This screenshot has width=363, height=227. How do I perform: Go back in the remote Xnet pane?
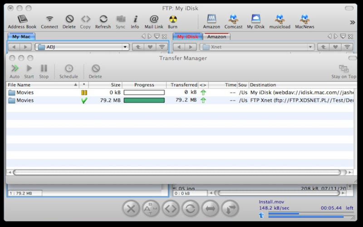[x=179, y=47]
